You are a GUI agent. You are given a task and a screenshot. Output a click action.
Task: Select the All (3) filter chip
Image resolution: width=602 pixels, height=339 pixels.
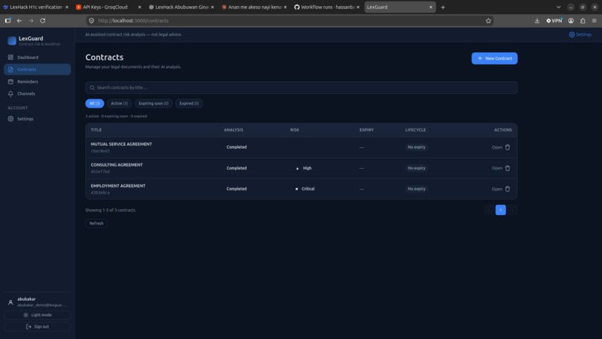pyautogui.click(x=94, y=103)
